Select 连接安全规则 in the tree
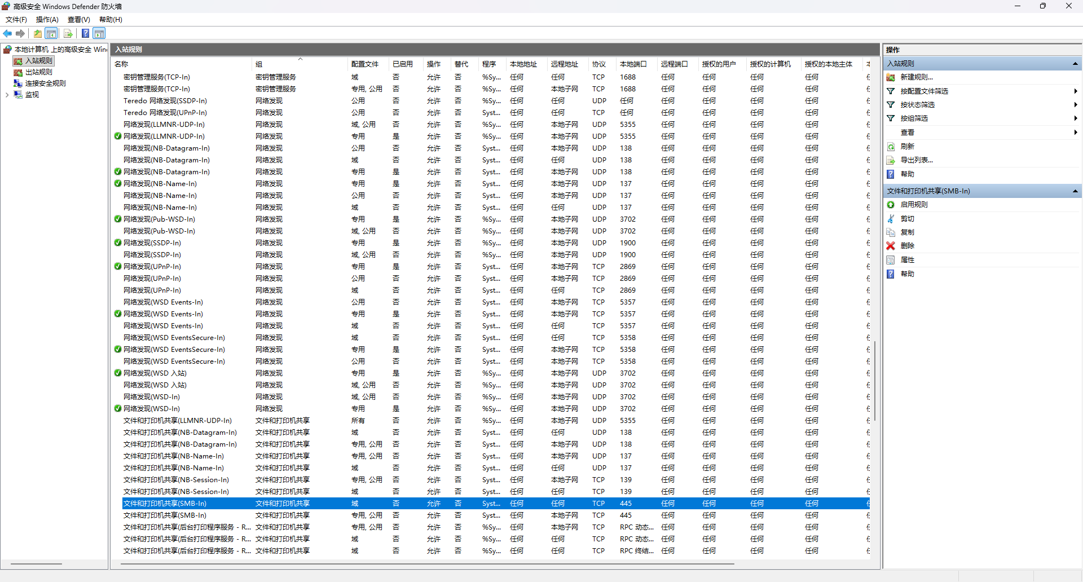Image resolution: width=1083 pixels, height=582 pixels. pyautogui.click(x=46, y=83)
